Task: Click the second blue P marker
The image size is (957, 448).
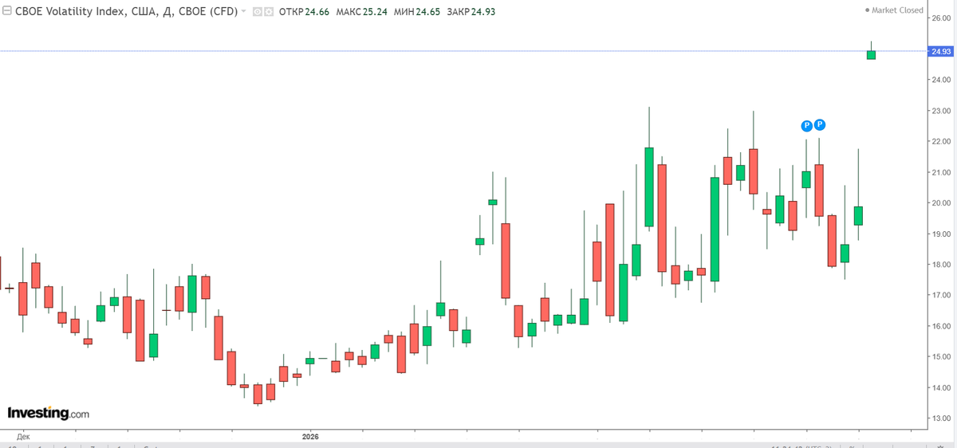Action: [819, 124]
